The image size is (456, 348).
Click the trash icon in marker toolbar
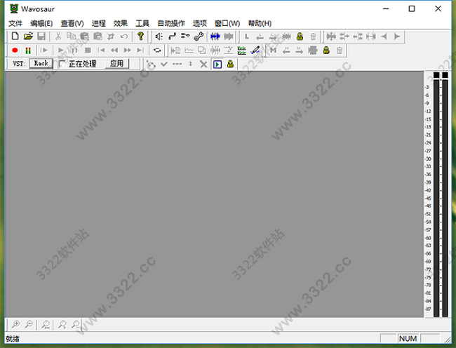point(340,51)
